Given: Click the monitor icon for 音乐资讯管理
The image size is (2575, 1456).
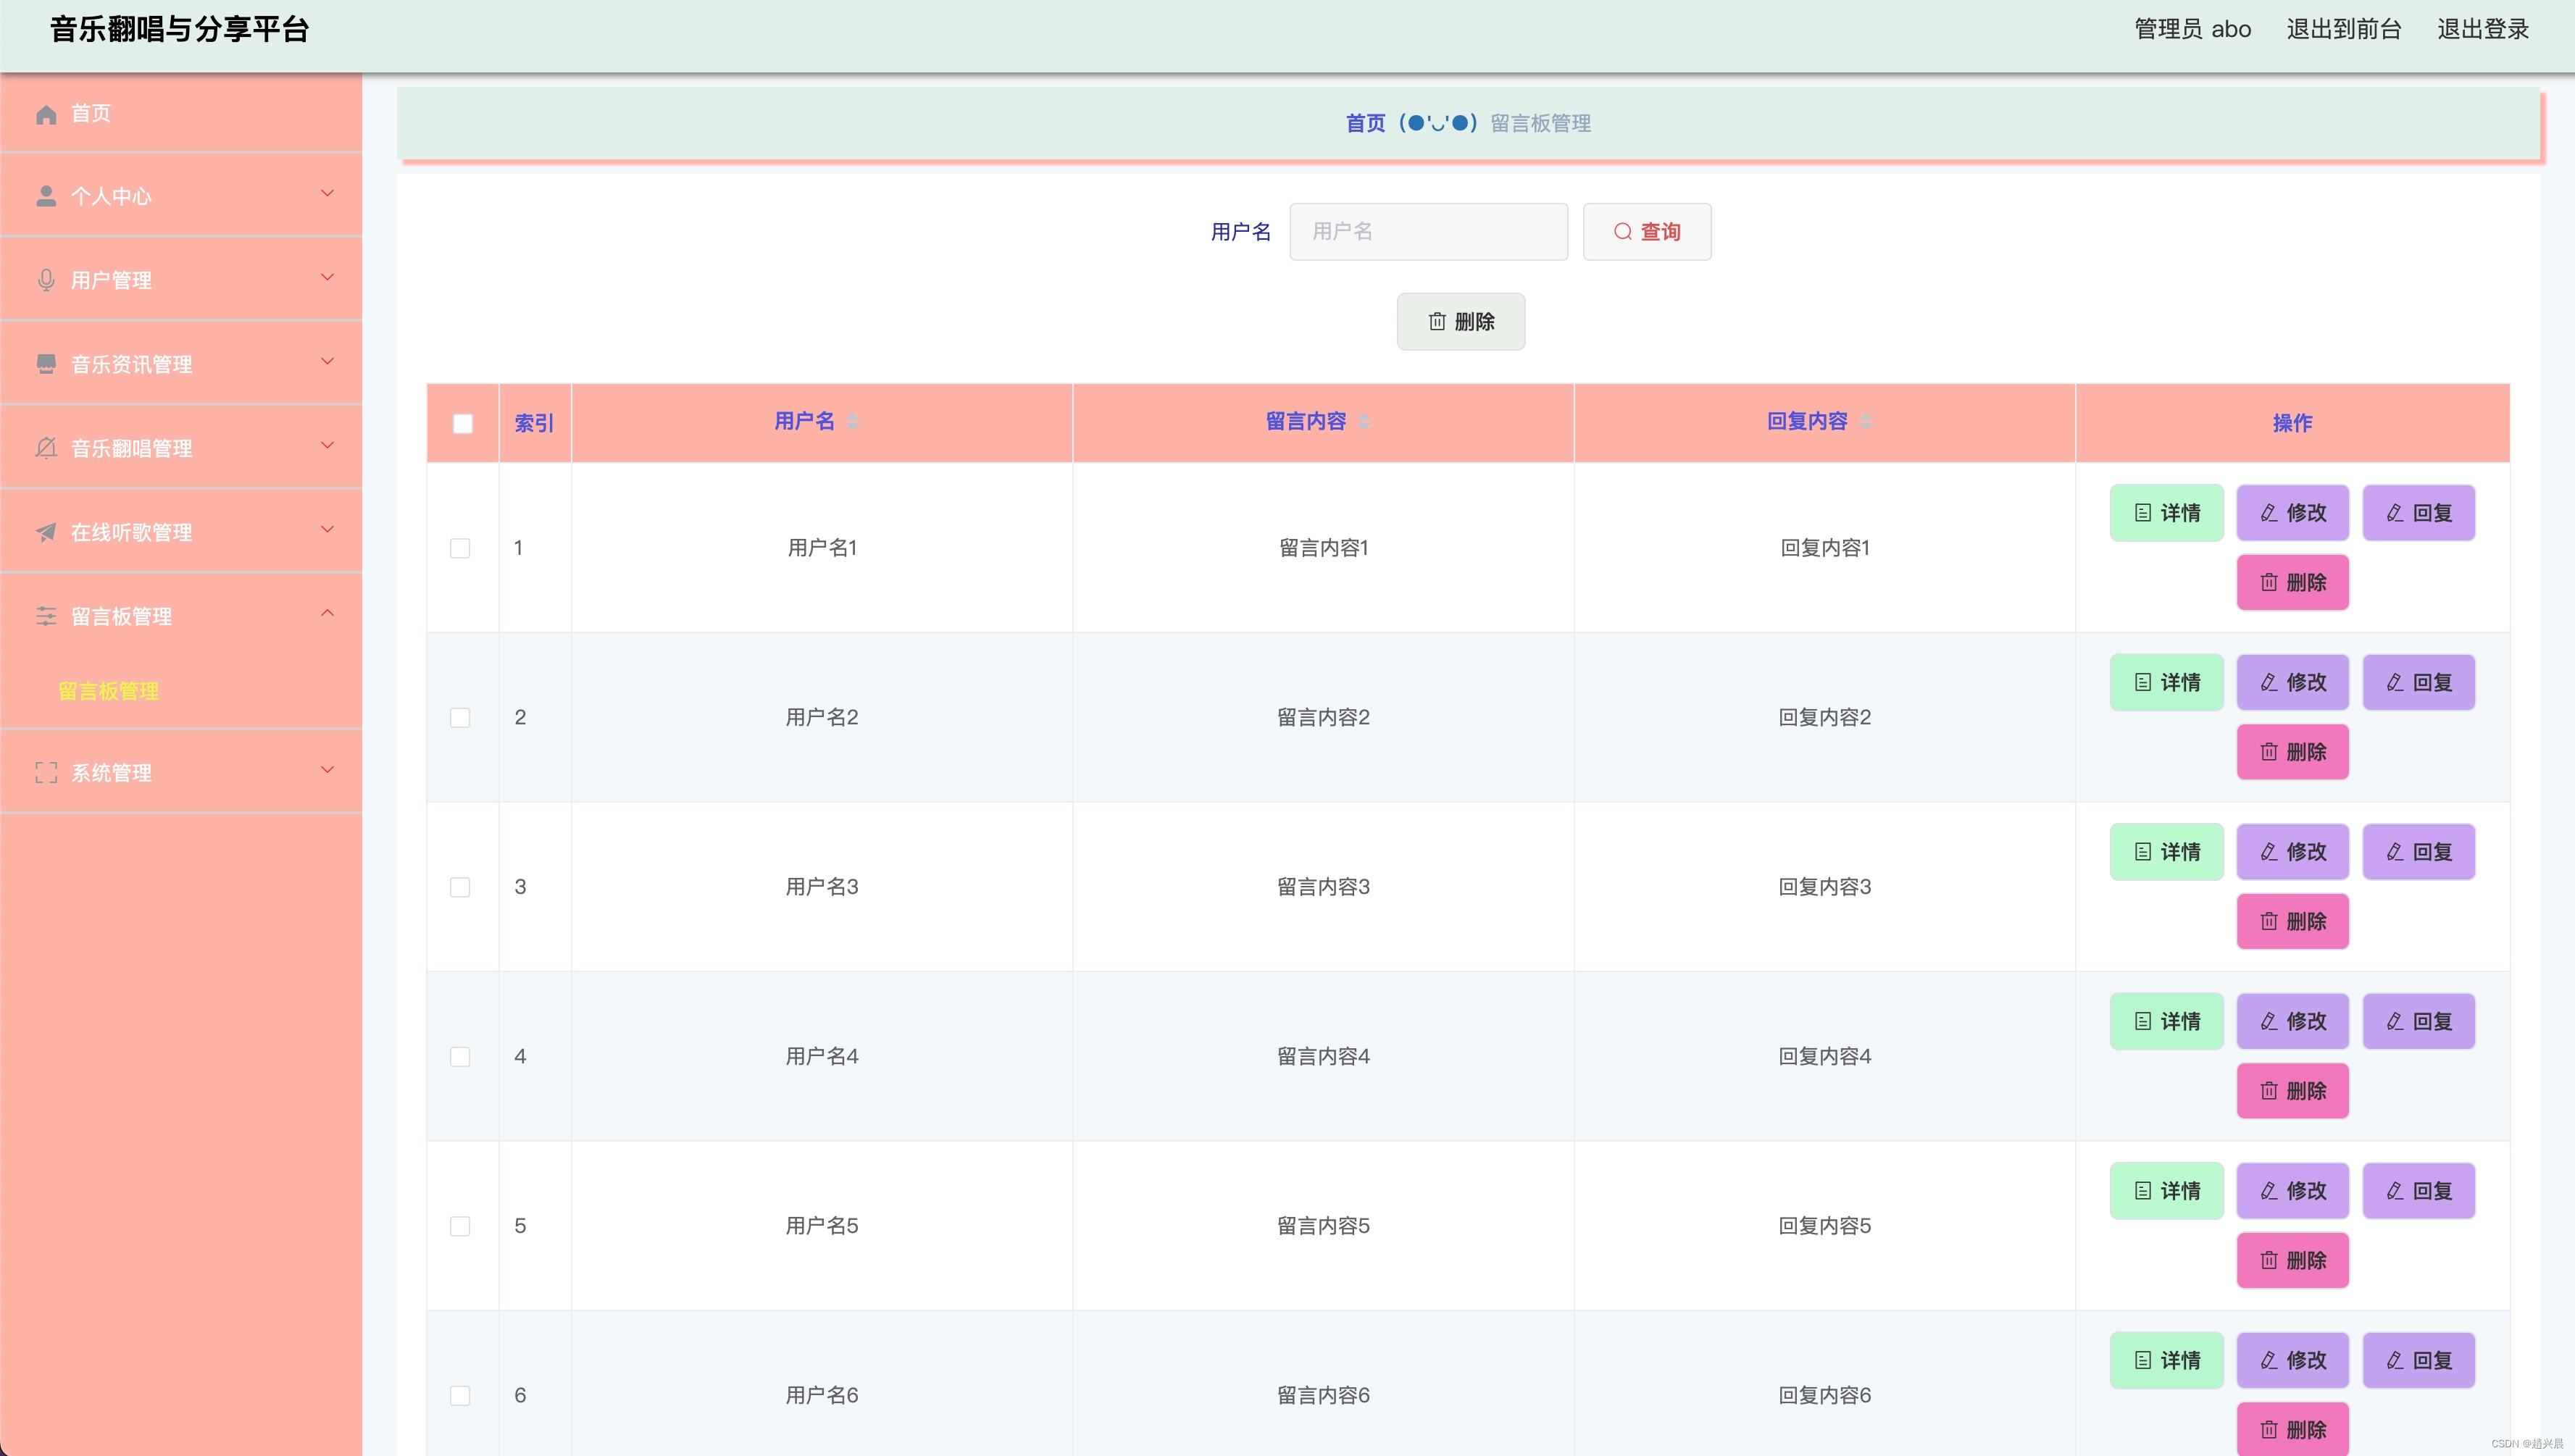Looking at the screenshot, I should point(46,364).
